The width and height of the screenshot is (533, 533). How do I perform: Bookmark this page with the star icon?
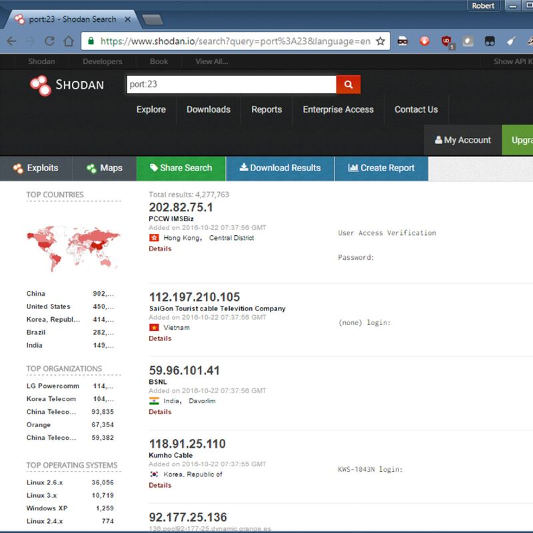click(x=380, y=41)
